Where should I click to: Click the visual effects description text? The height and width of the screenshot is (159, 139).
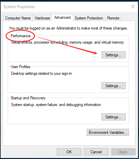pyautogui.click(x=67, y=42)
